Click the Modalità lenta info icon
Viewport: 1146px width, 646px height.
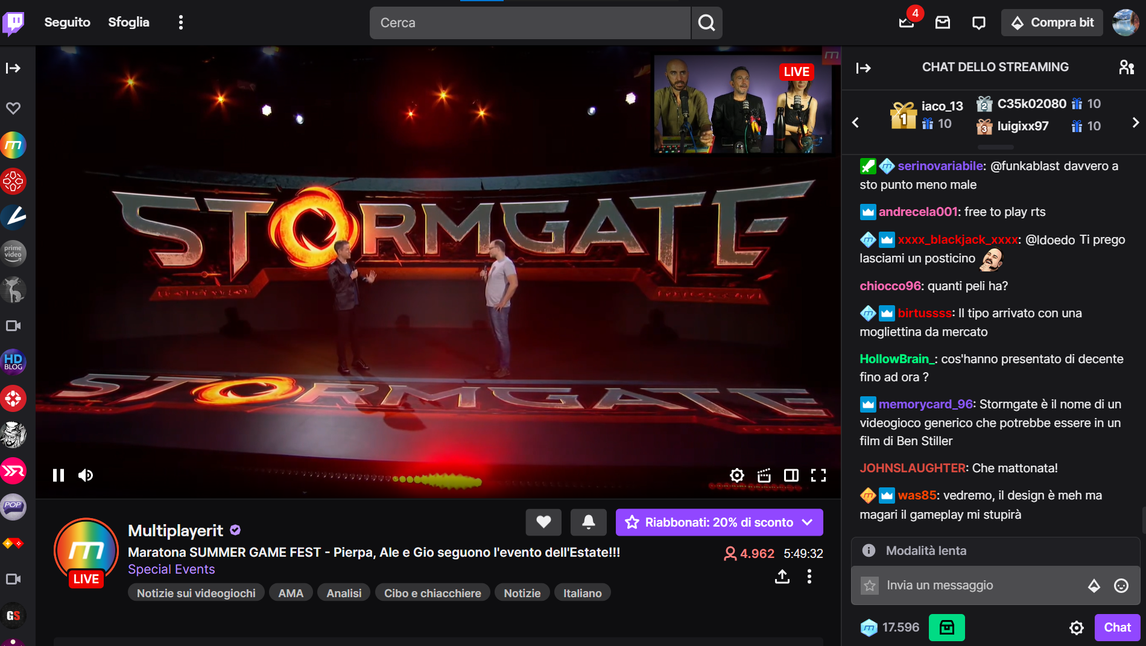click(x=869, y=550)
